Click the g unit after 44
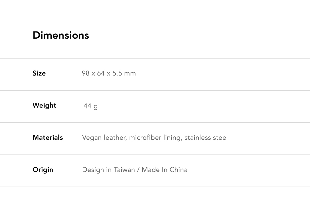Viewport: 310px width, 206px height. 96,107
